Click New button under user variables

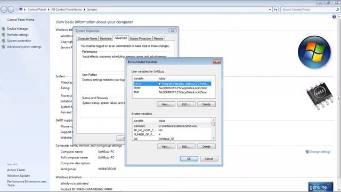tap(166, 105)
